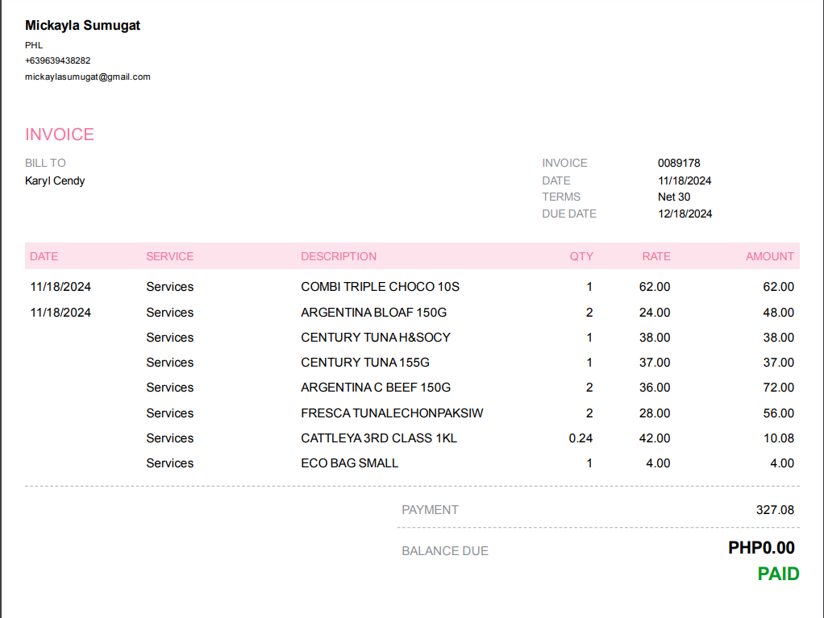Click the PHL country line
Viewport: 824px width, 618px height.
click(34, 45)
